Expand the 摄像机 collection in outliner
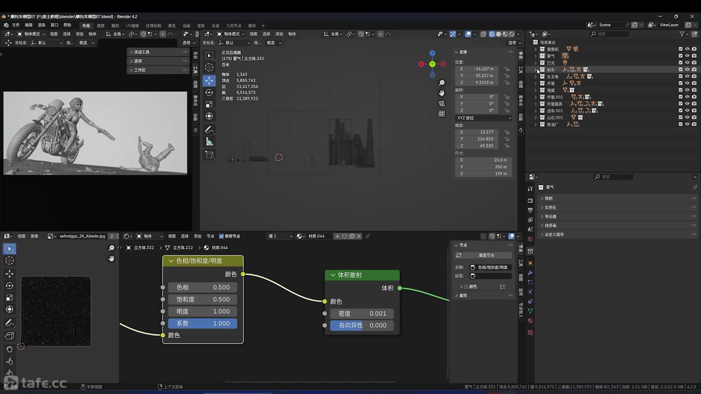The width and height of the screenshot is (701, 394). click(x=536, y=49)
